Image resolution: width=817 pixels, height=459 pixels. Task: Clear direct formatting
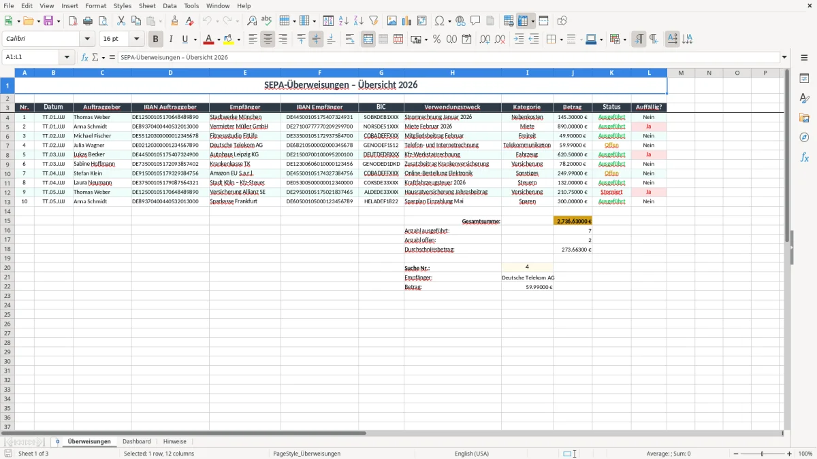189,21
